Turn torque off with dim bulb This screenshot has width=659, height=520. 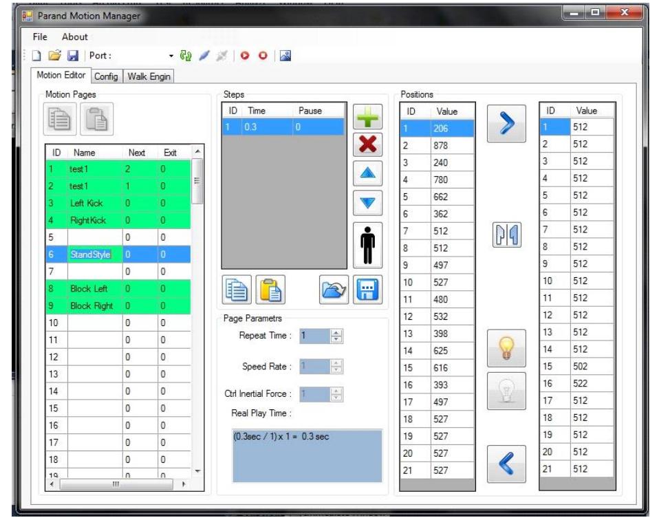pos(506,391)
